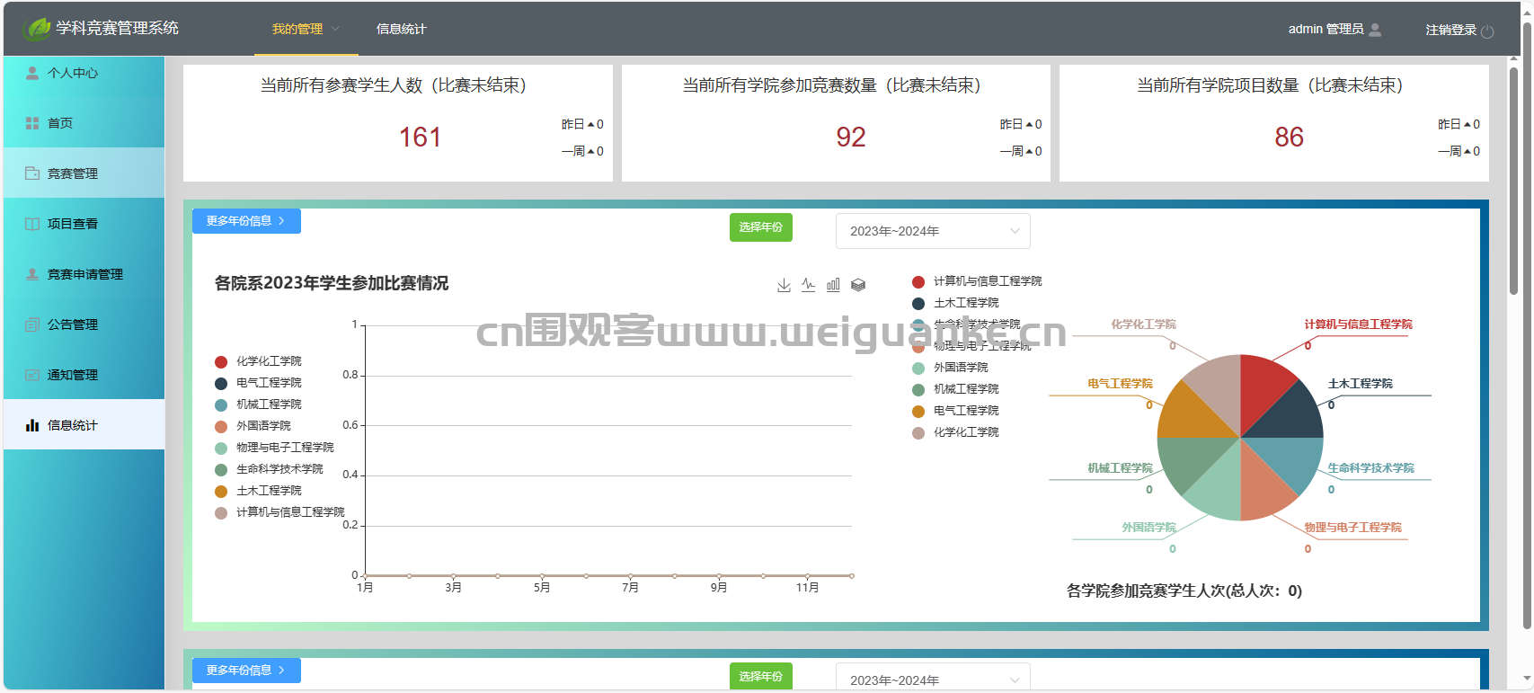Click green 选择年份 button in bottom panel
The height and width of the screenshot is (693, 1534).
tap(760, 677)
